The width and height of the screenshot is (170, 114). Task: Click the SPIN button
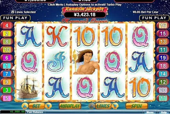[137, 106]
